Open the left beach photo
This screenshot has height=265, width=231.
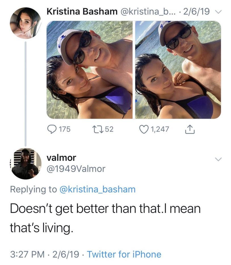(x=90, y=70)
